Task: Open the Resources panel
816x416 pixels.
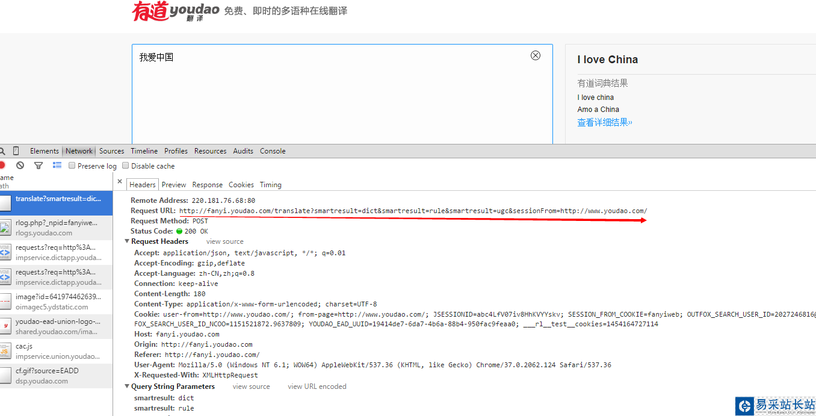Action: pos(211,151)
